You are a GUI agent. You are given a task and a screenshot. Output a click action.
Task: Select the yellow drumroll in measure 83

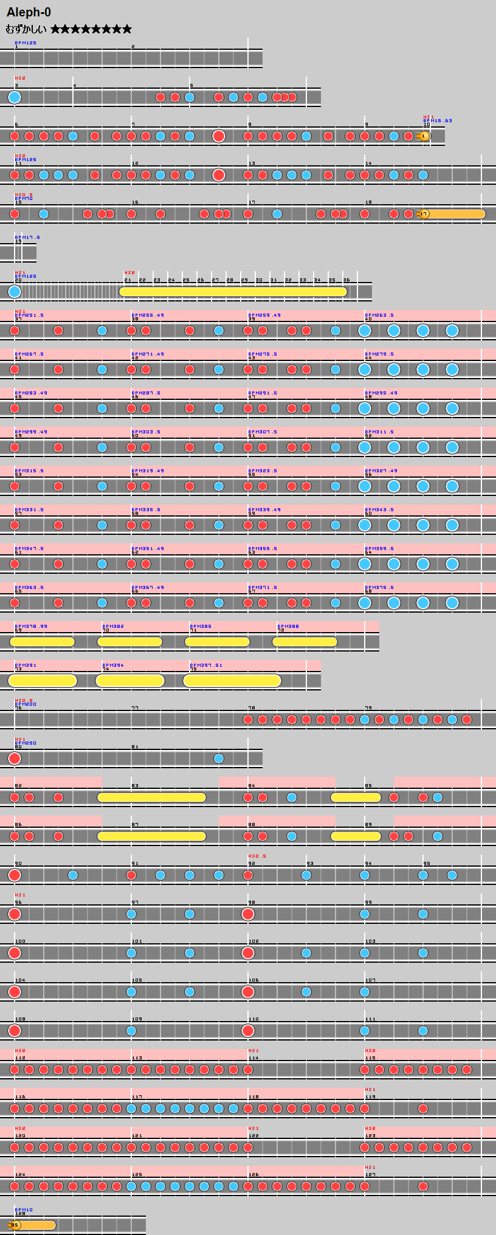point(151,797)
